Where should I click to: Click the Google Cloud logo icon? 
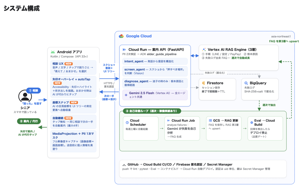121,36
